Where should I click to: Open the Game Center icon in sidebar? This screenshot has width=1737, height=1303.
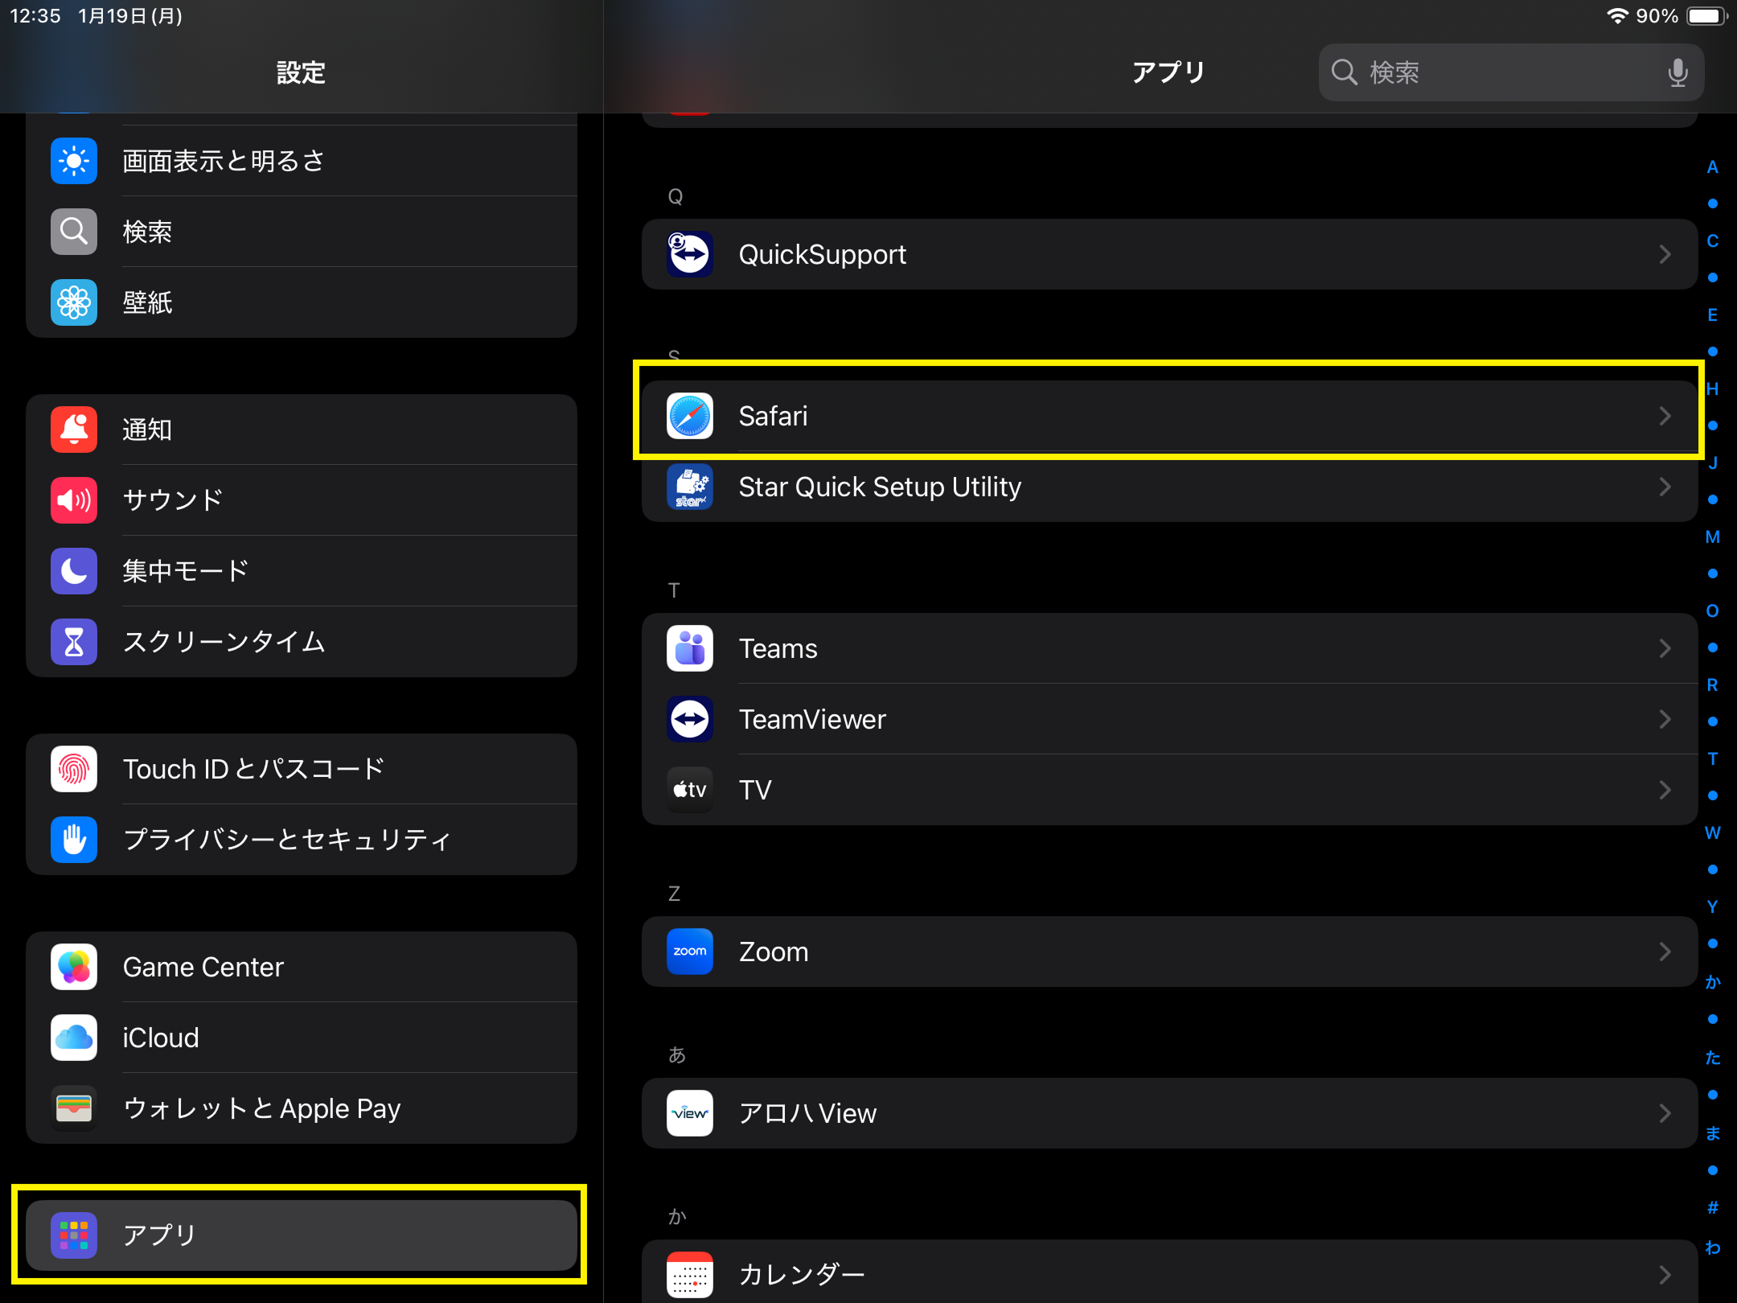coord(74,967)
